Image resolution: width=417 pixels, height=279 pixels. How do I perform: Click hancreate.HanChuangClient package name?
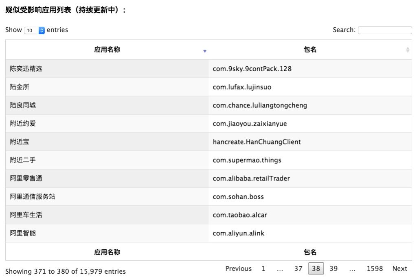pos(257,142)
